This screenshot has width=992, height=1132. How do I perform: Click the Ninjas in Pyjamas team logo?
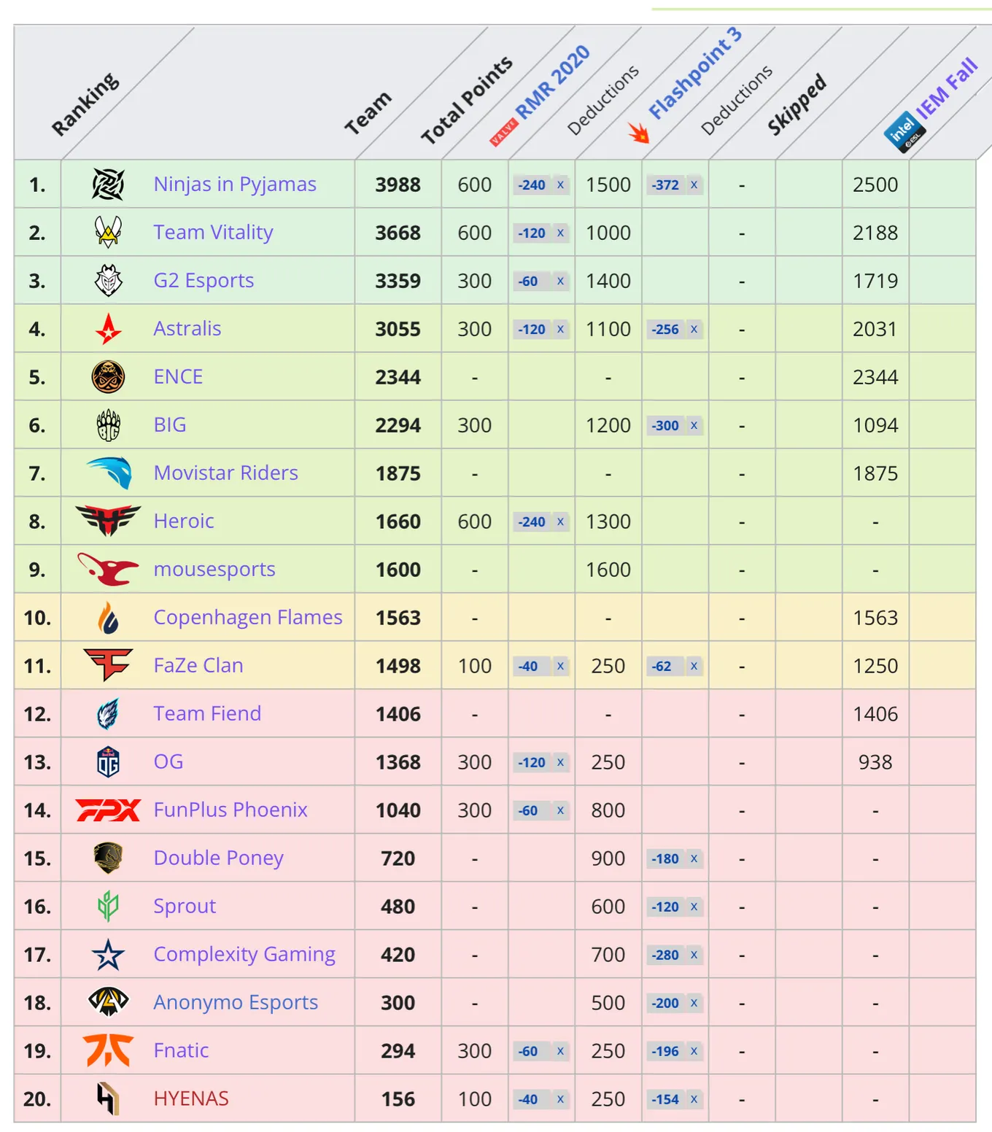click(108, 185)
